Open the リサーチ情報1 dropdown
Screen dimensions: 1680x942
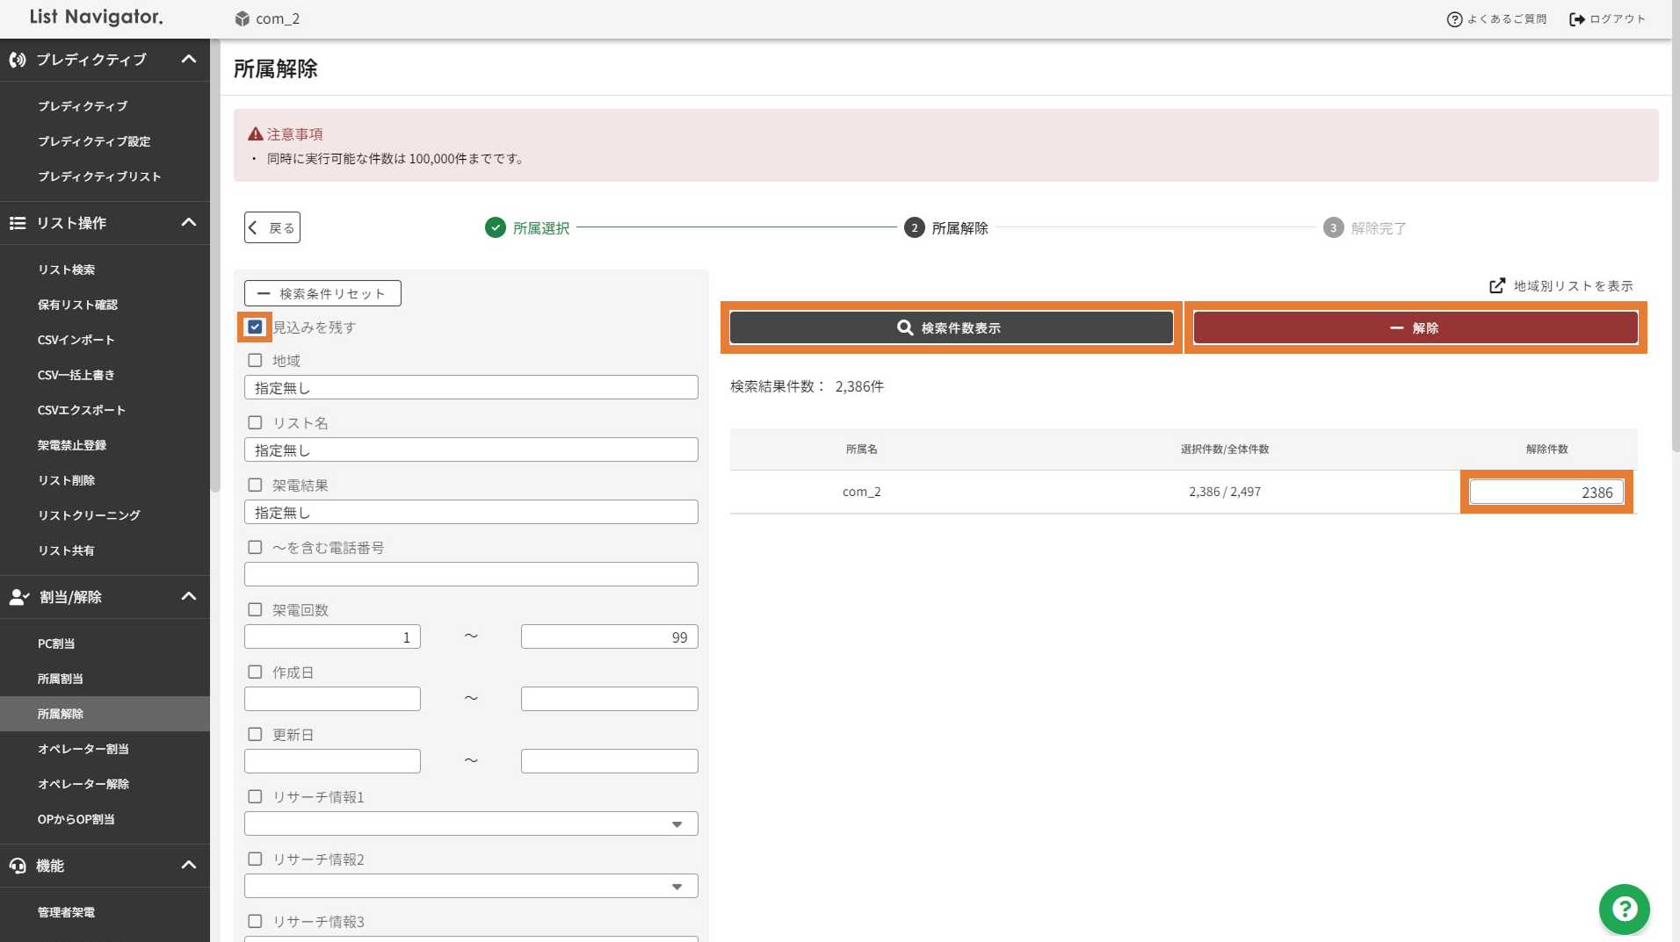tap(471, 823)
